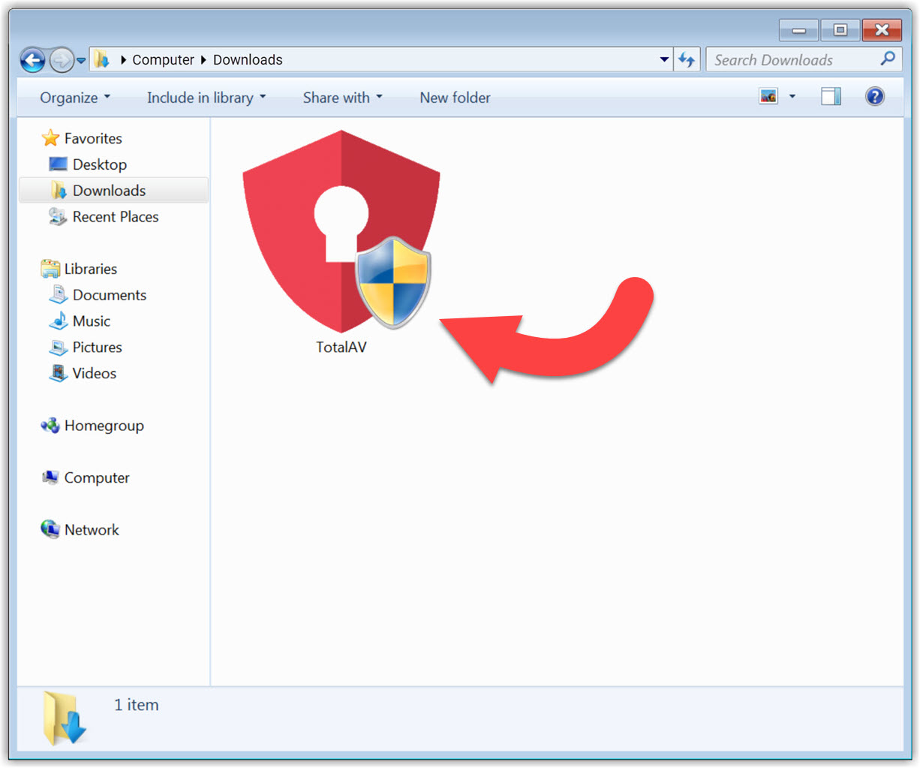Click the Forward navigation arrow

tap(61, 60)
